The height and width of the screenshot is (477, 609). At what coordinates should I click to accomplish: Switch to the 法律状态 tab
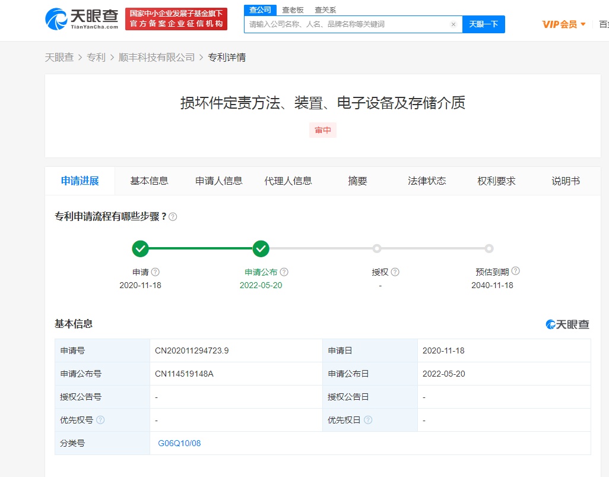point(427,181)
